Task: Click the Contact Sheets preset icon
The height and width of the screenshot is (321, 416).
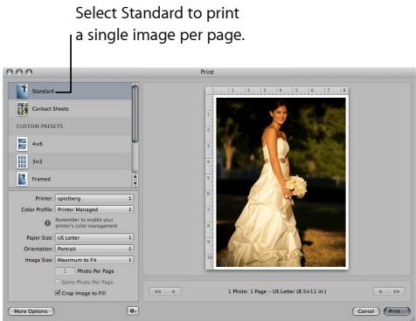Action: coord(23,109)
